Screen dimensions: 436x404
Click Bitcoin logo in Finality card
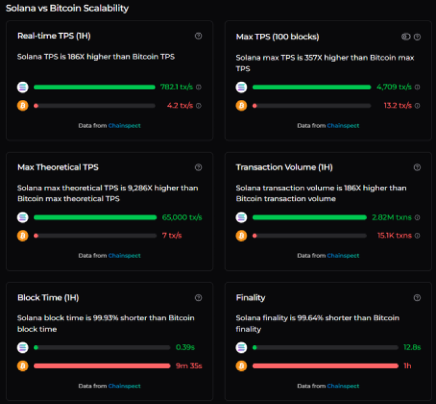point(241,366)
